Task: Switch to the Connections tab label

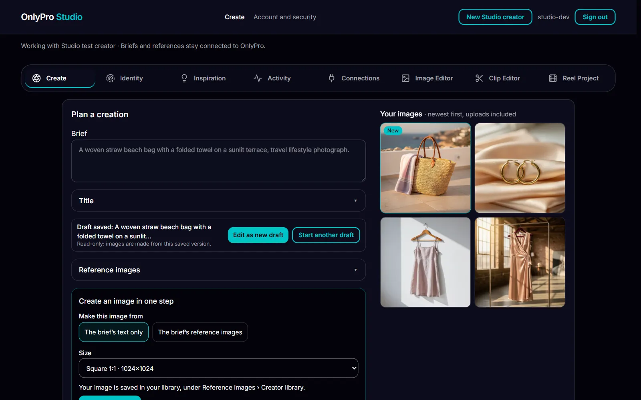Action: pos(360,78)
